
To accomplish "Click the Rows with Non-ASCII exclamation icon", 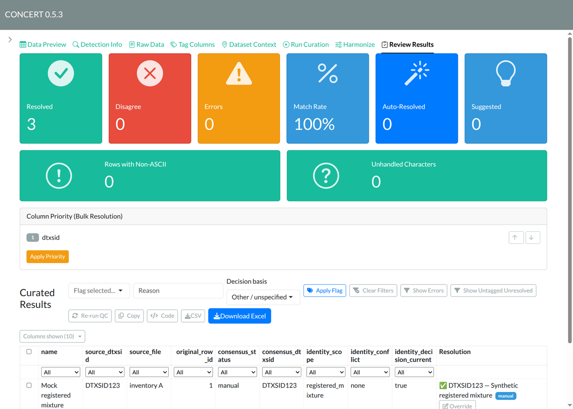I will click(59, 175).
